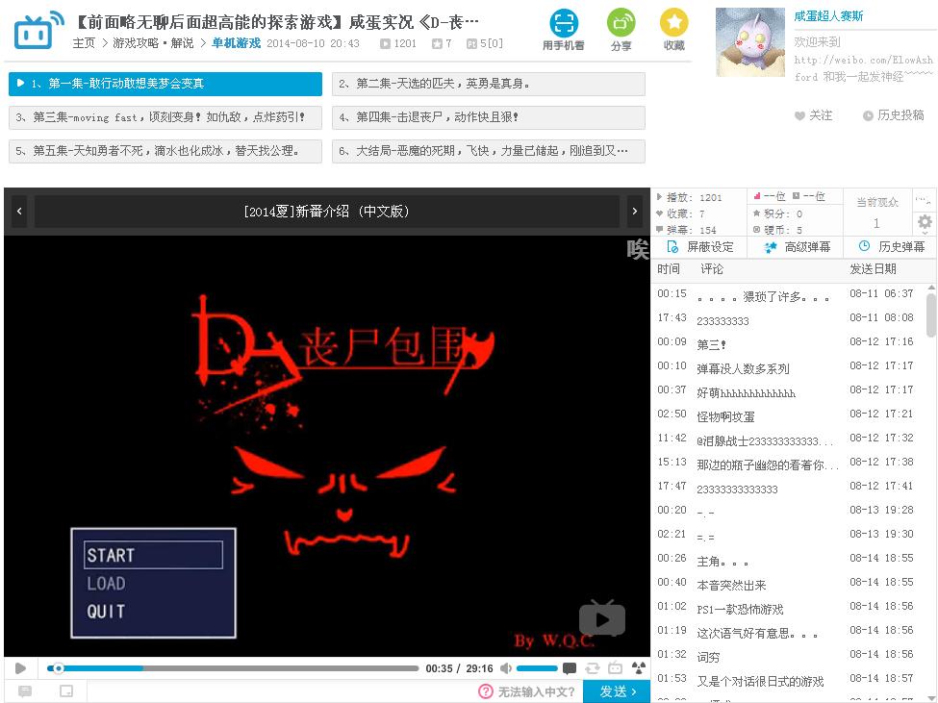Go to next recommendation with right arrow

635,211
